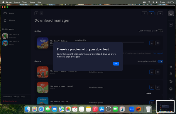The height and width of the screenshot is (114, 176).
Task: Open Safari from the Dock
Action: (41, 109)
